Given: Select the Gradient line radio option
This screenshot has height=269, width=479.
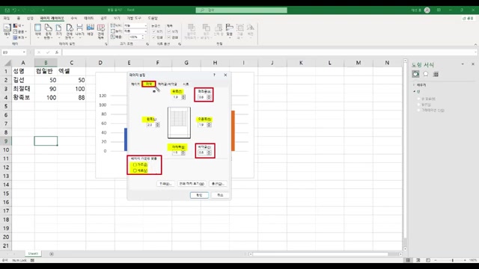Looking at the screenshot, I should pos(419,111).
